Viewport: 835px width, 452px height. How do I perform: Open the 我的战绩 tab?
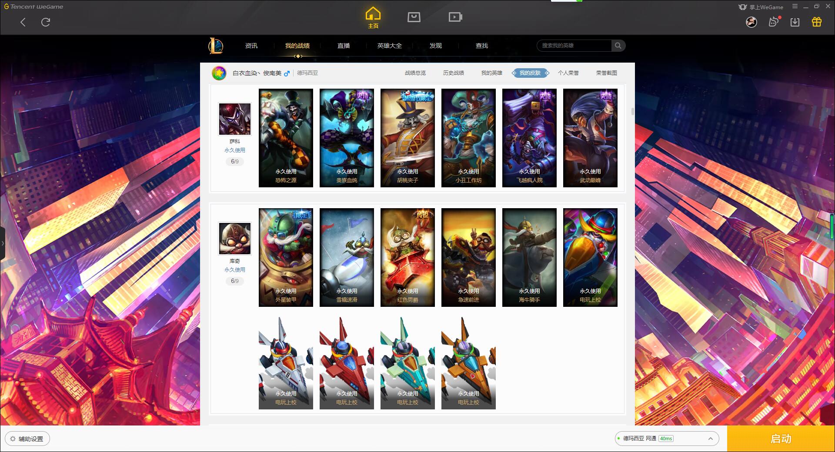point(297,46)
